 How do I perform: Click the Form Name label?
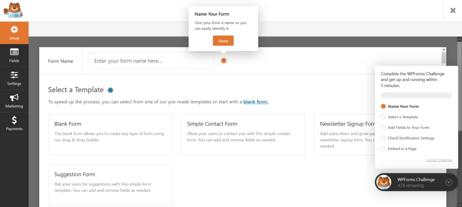[x=60, y=61]
